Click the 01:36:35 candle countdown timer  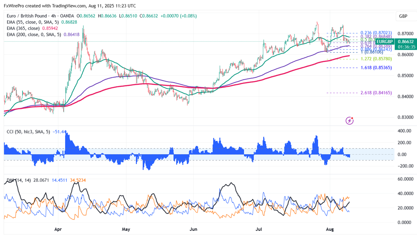(x=406, y=47)
